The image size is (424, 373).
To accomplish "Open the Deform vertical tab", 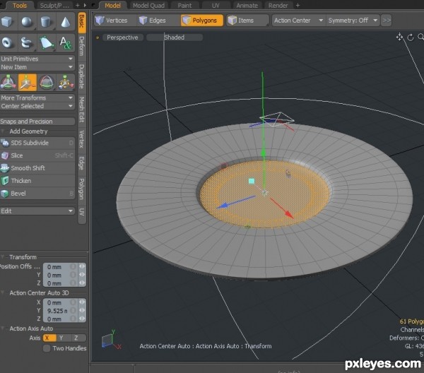I will pos(82,46).
